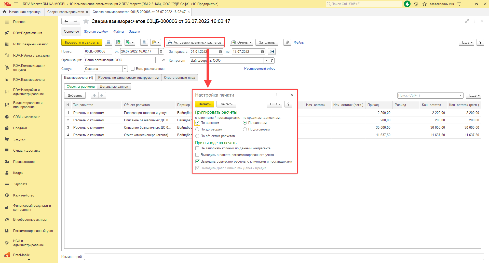Screen dimensions: 489x263
Task: Move row up with the arrow button
Action: (x=94, y=95)
